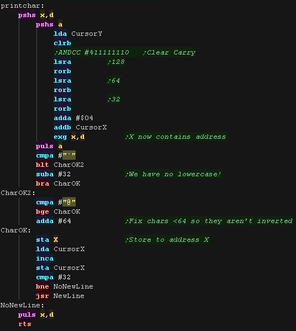Click the highlighted "@" string literal
The width and height of the screenshot is (296, 331).
coord(69,202)
